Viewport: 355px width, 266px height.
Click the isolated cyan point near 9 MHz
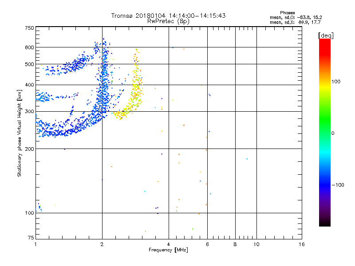pos(247,159)
